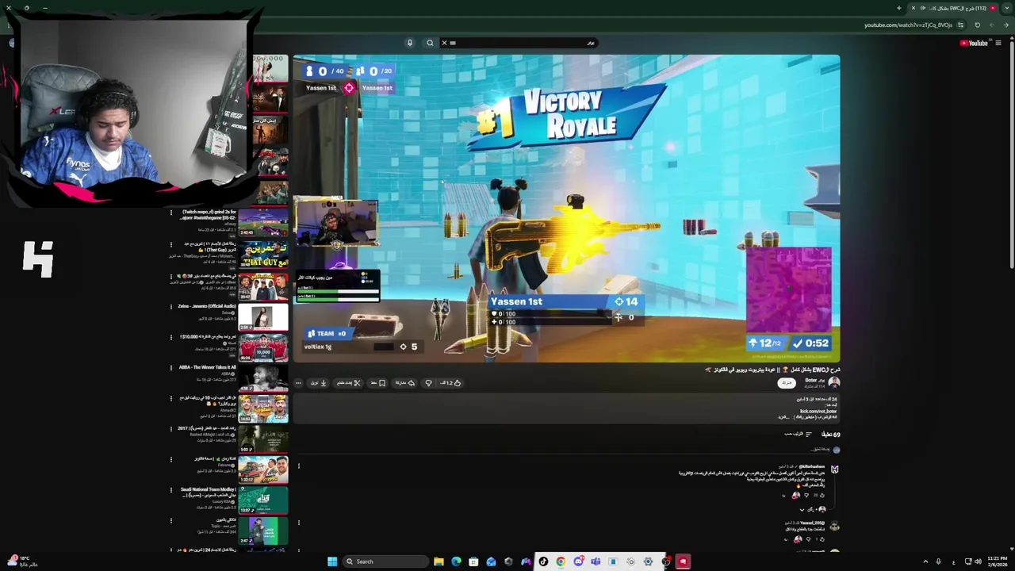This screenshot has height=571, width=1015.
Task: Open more actions ellipsis under the video
Action: 298,383
